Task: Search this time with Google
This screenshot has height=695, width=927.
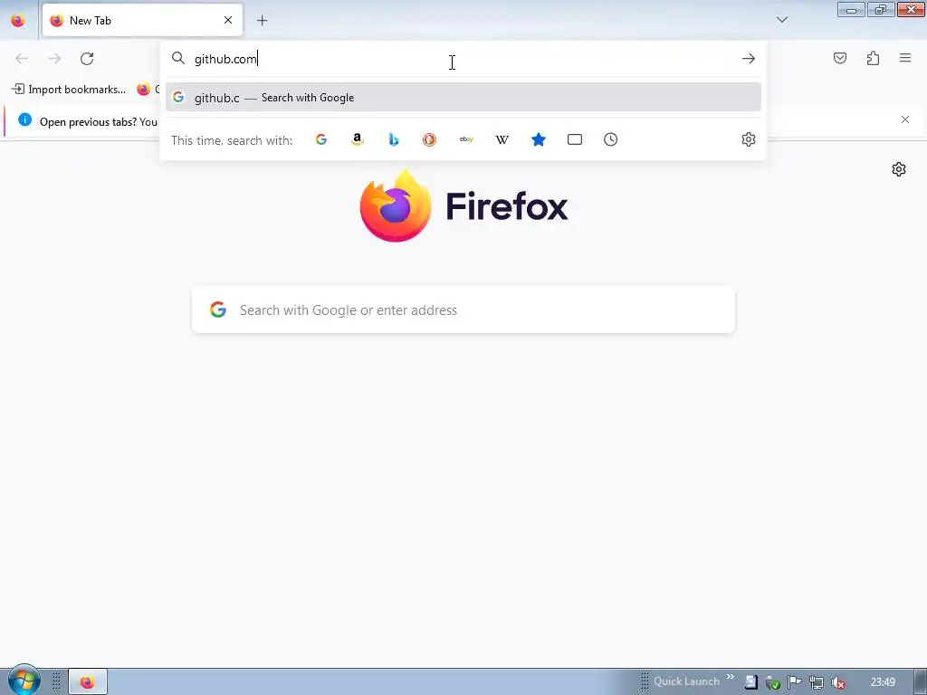Action: click(321, 139)
